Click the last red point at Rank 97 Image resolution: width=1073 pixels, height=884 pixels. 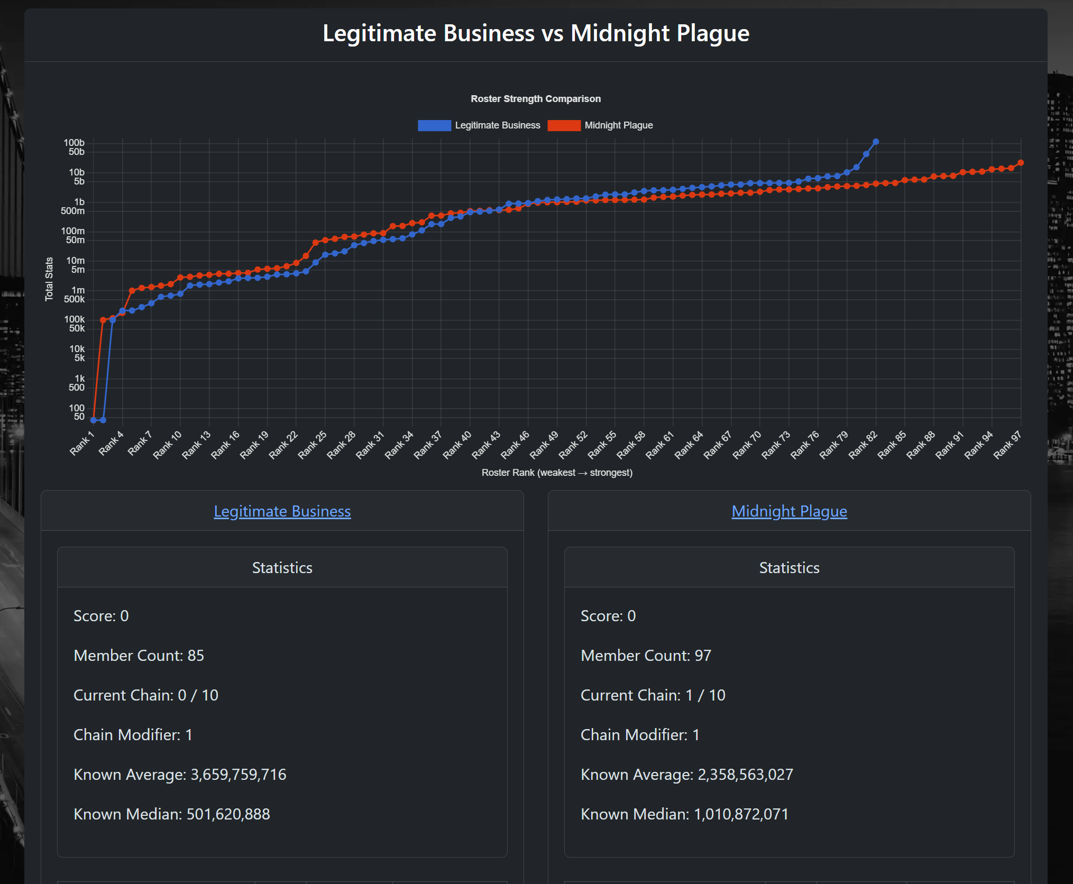[1021, 163]
